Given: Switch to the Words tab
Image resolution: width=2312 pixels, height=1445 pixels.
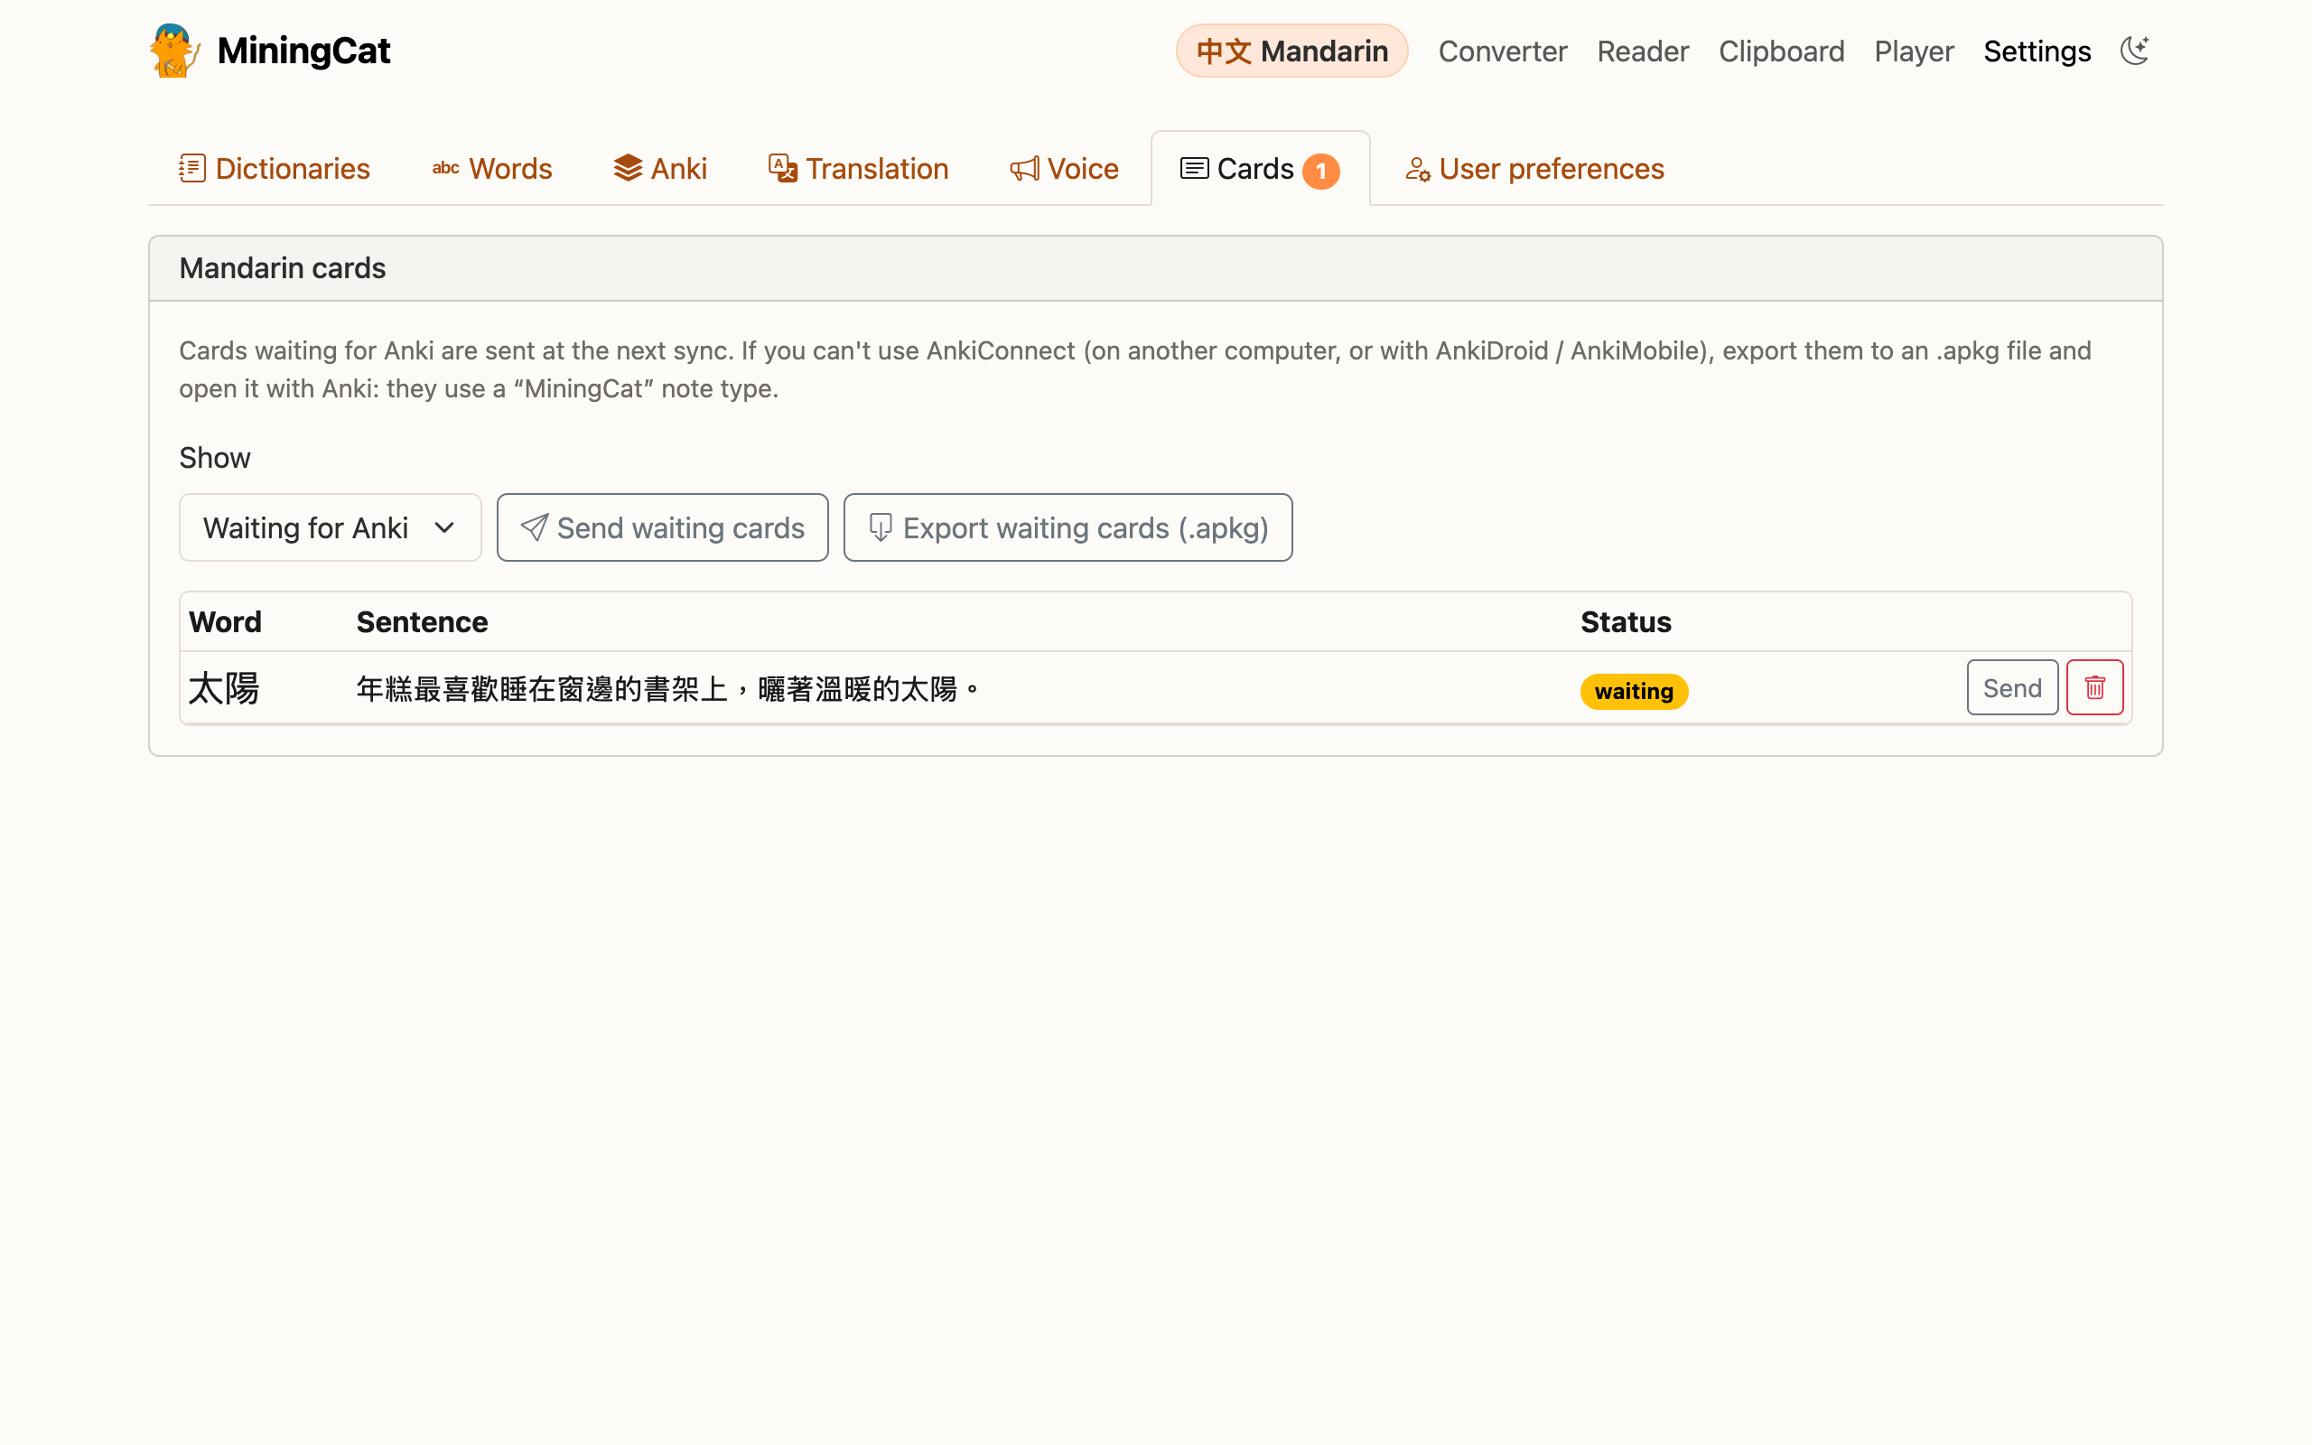Looking at the screenshot, I should pyautogui.click(x=492, y=169).
